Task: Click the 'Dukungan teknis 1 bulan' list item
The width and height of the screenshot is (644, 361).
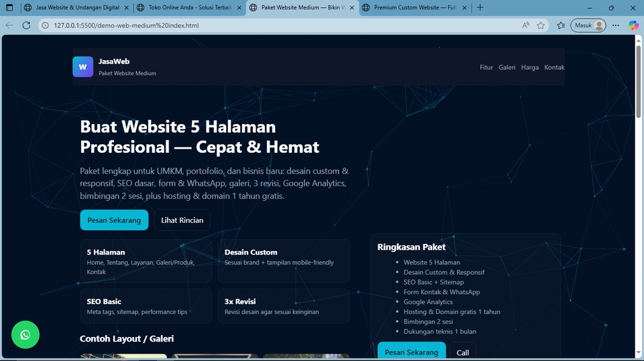Action: click(x=440, y=331)
